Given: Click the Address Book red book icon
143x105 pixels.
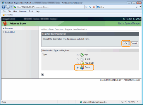Looking at the screenshot, I should point(5,24).
